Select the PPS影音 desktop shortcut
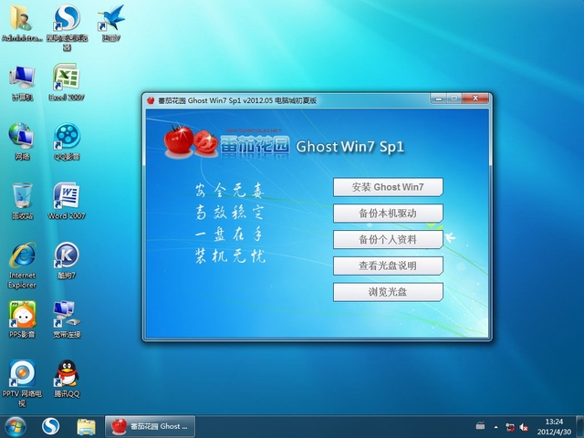 tap(22, 319)
